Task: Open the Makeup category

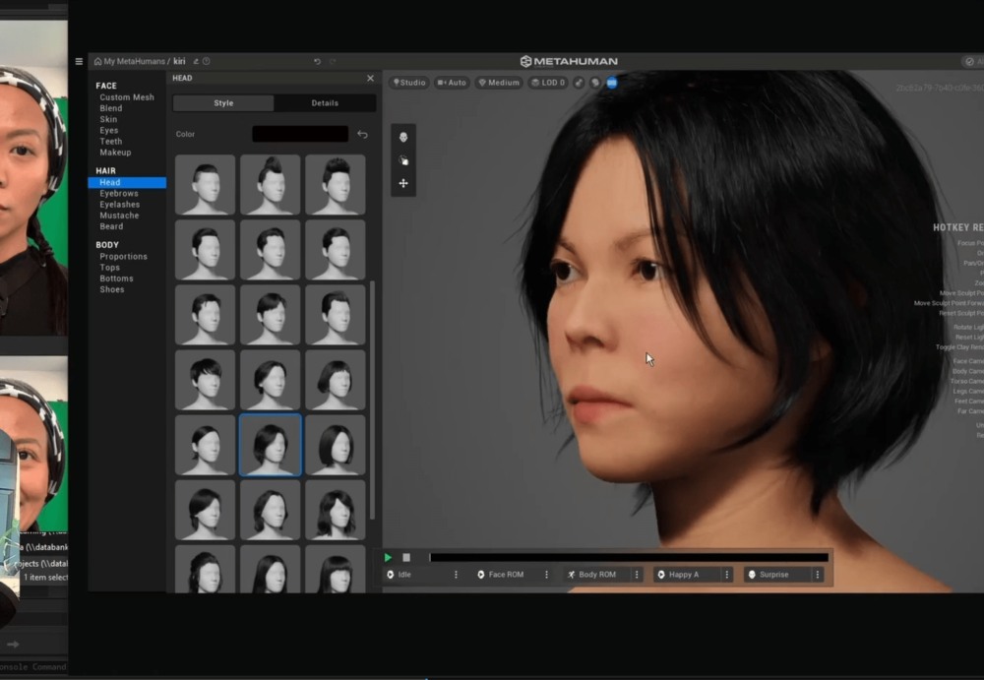Action: pyautogui.click(x=115, y=152)
